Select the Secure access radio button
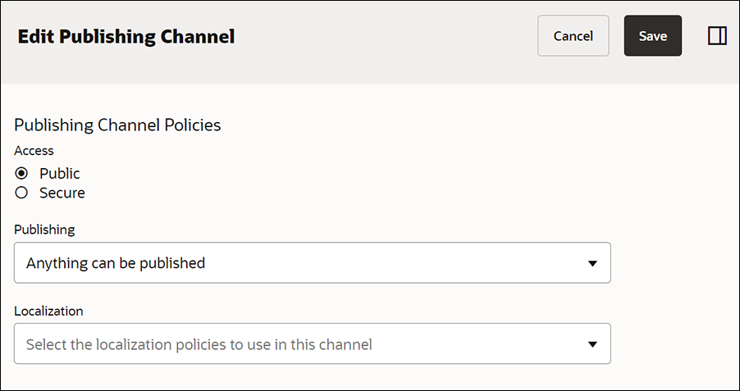The image size is (740, 391). coord(22,193)
